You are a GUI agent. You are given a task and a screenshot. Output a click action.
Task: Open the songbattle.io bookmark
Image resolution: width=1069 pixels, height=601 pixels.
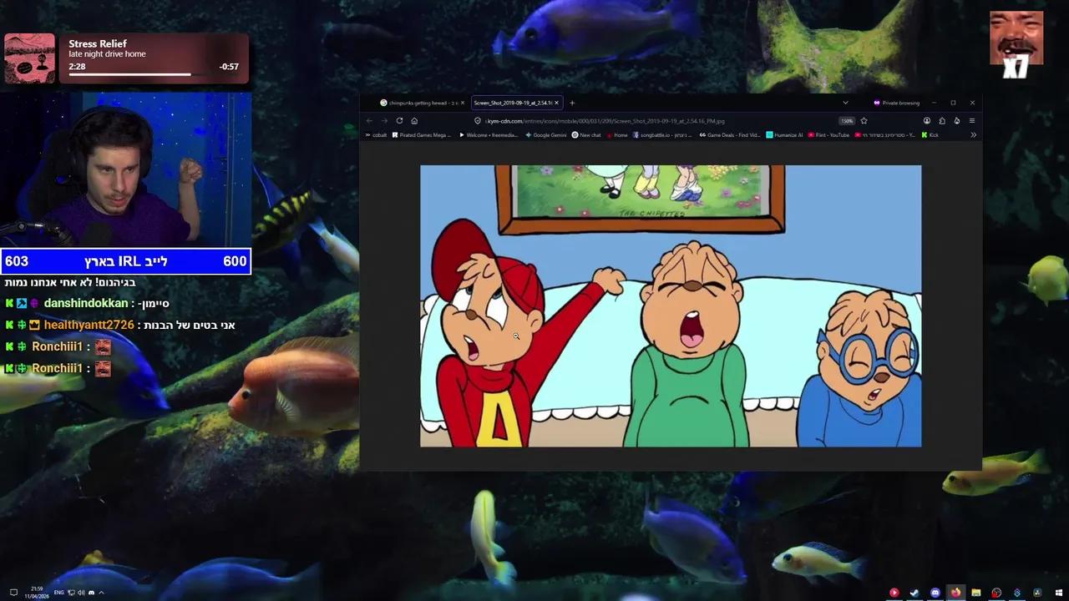[x=662, y=135]
